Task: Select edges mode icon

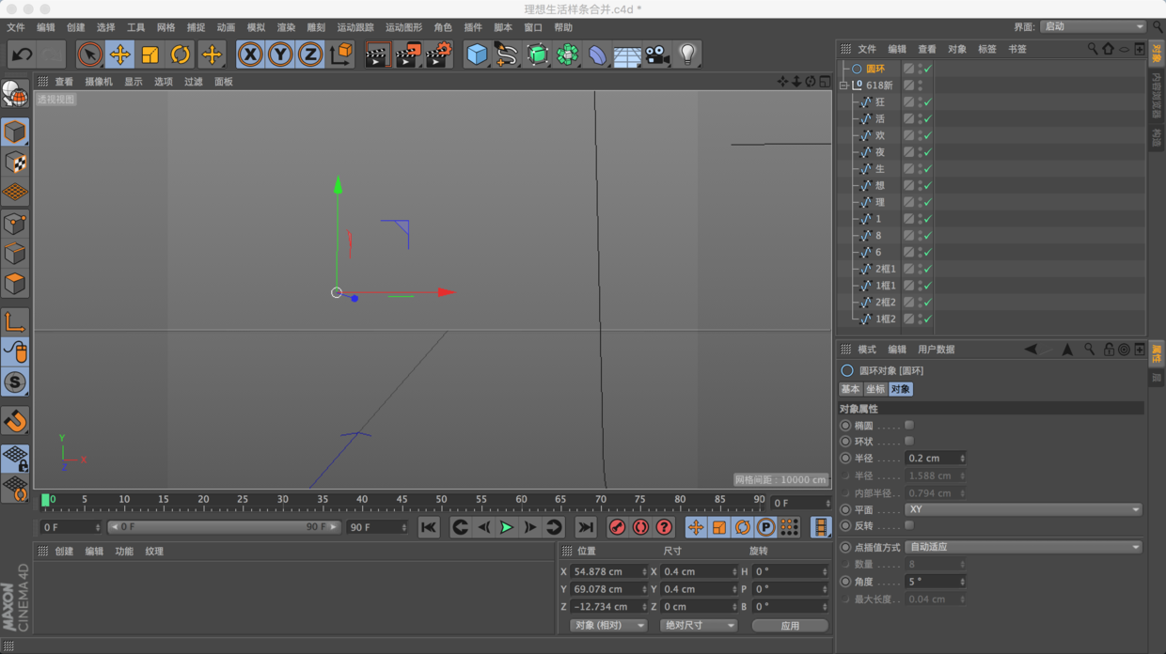Action: click(15, 254)
